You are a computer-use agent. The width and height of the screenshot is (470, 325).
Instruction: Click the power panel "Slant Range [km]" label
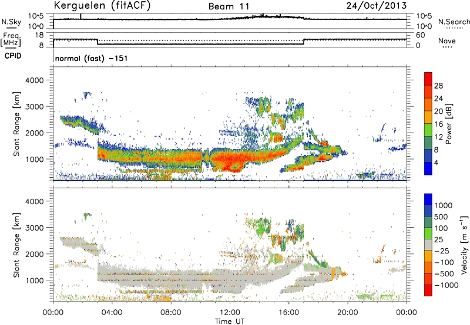[x=16, y=124]
